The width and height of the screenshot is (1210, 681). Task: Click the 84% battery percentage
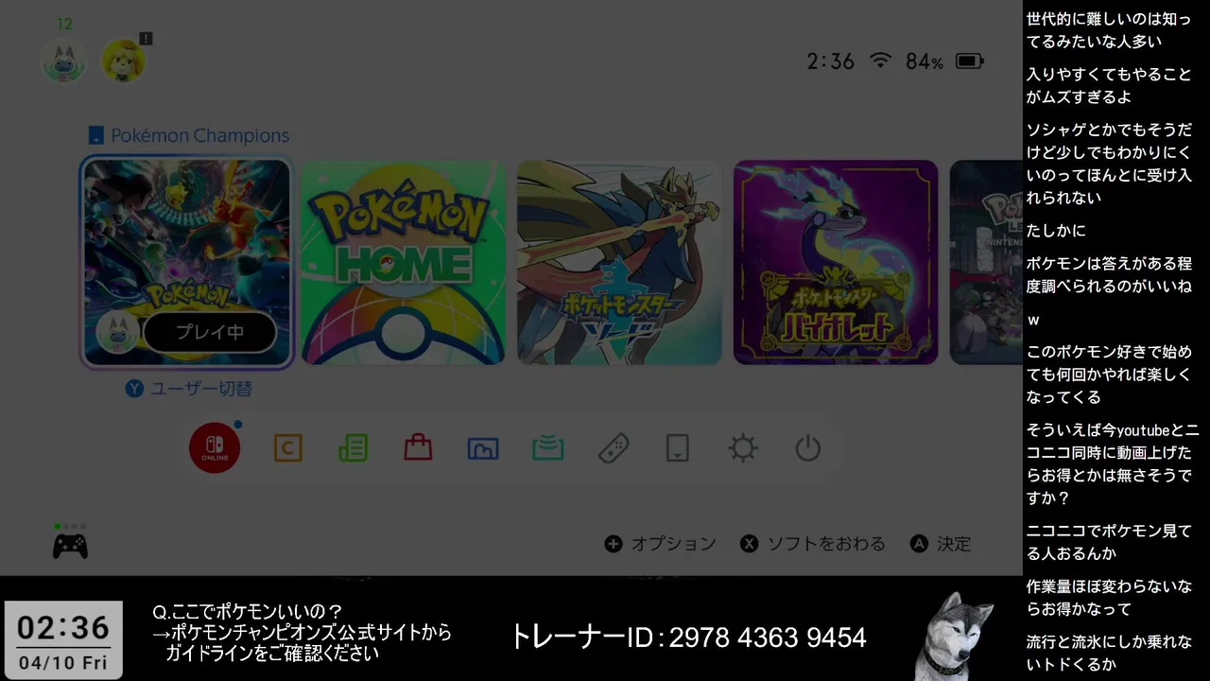pos(924,61)
